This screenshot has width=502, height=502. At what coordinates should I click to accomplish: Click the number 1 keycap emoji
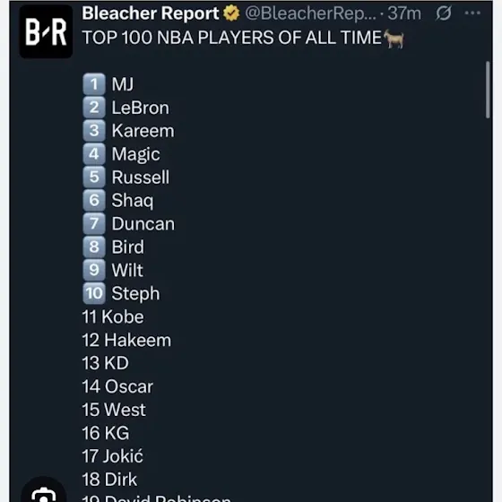(x=94, y=84)
